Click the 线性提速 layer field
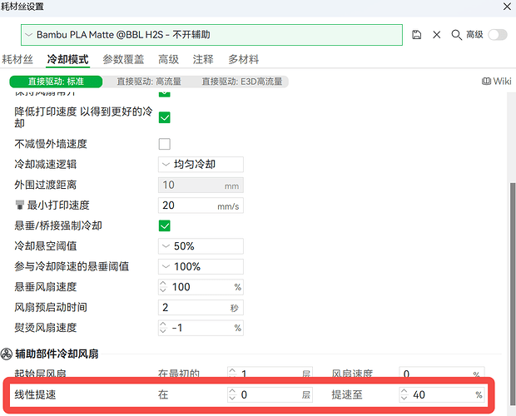 [270, 394]
